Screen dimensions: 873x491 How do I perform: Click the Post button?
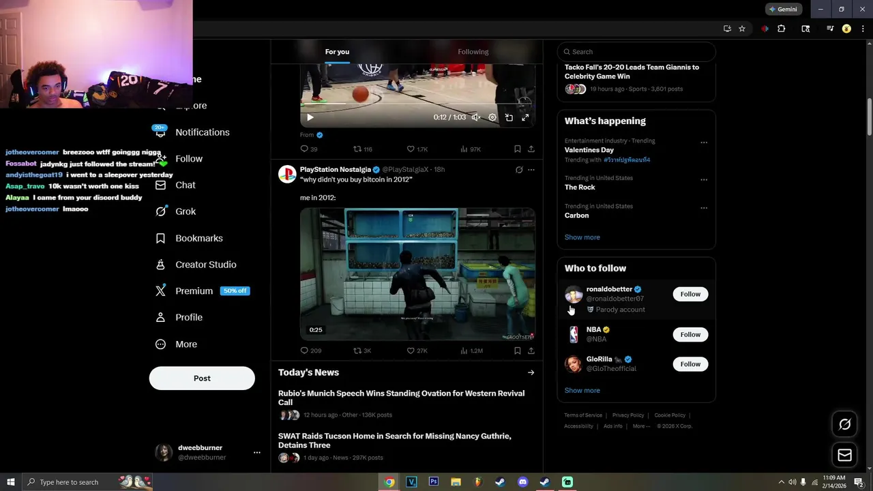pos(202,378)
